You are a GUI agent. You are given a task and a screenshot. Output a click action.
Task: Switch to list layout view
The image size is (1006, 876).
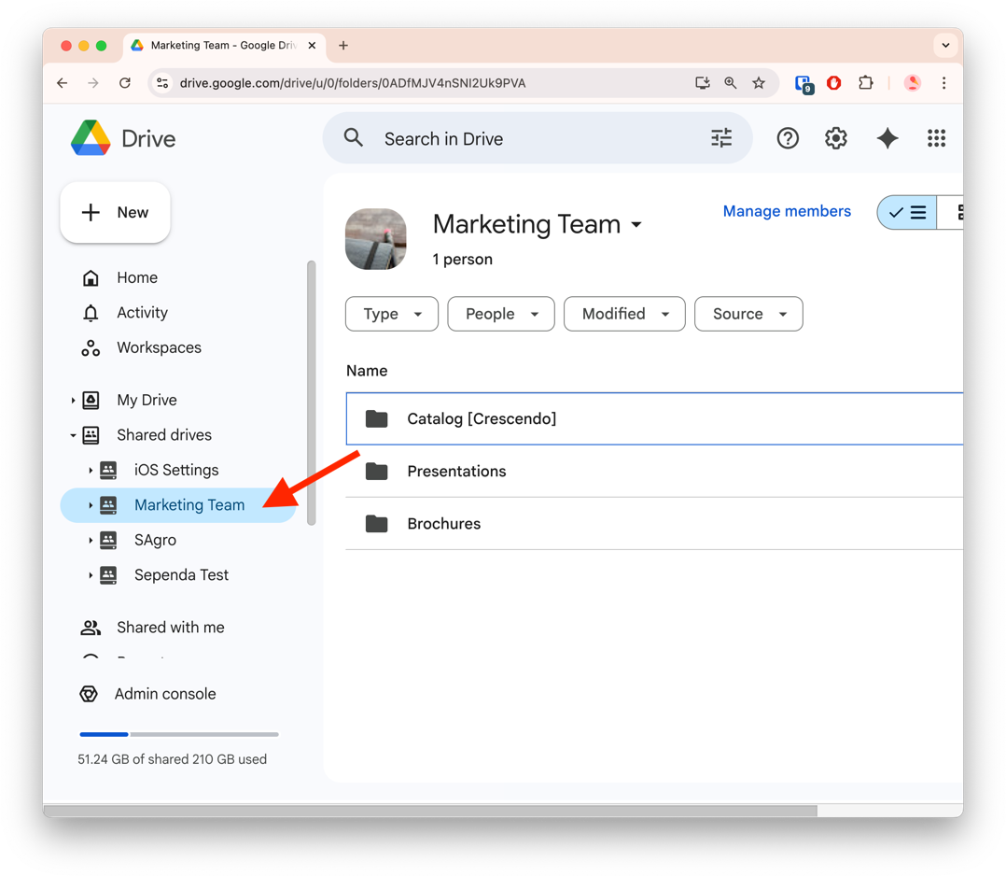907,213
